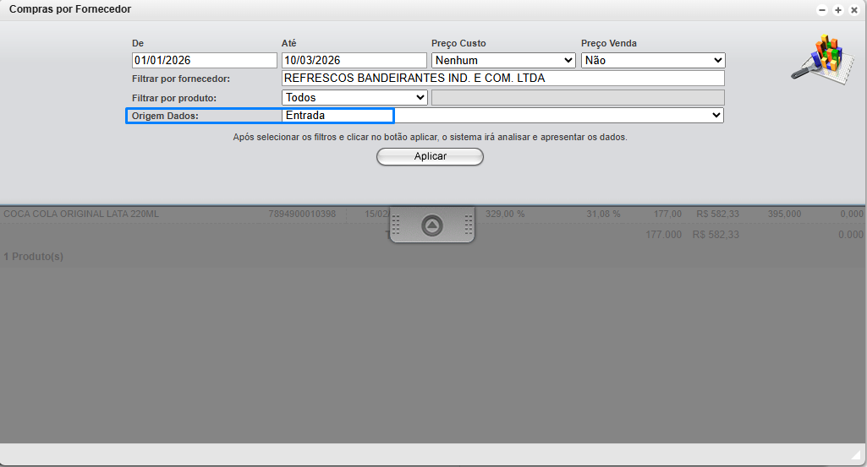
Task: Click the Filtrar por fornecedor field
Action: tap(503, 78)
